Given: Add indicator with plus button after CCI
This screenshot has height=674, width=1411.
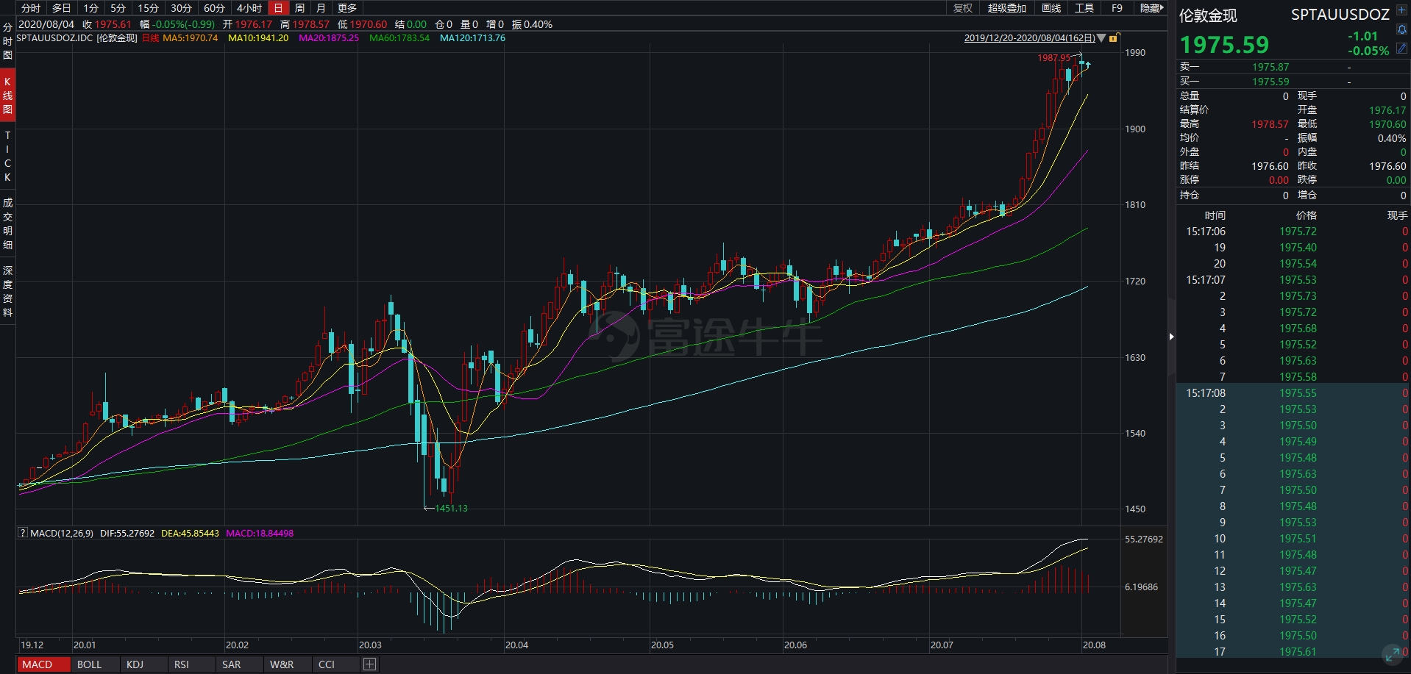Looking at the screenshot, I should pos(369,664).
